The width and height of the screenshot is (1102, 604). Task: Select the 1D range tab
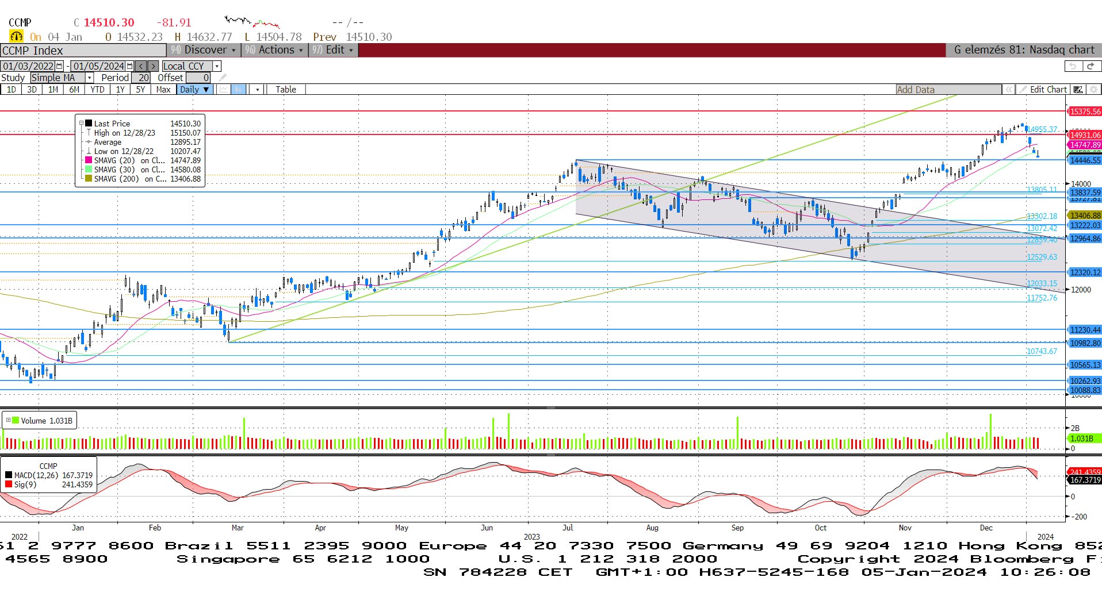12,90
